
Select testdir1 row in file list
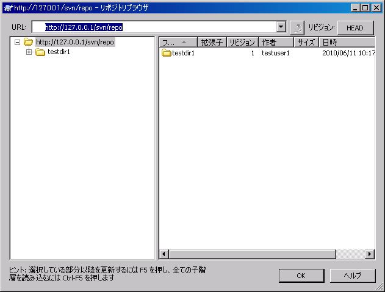pyautogui.click(x=267, y=53)
